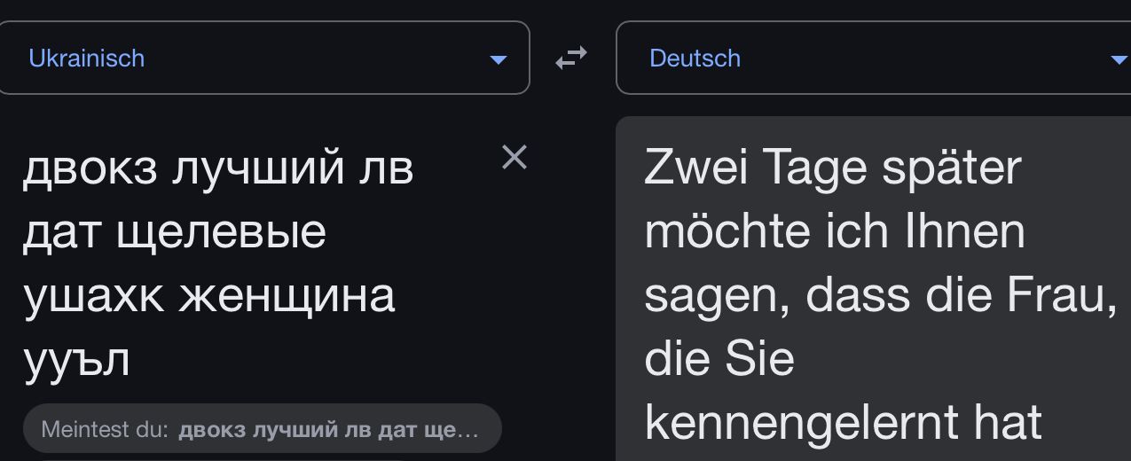The image size is (1131, 461).
Task: Click the arrow beside Deutsch
Action: tap(1119, 59)
